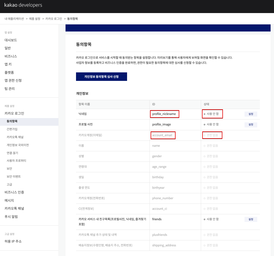Click 개인정보 동의항목 심사 신청 button
The width and height of the screenshot is (274, 256).
(102, 77)
